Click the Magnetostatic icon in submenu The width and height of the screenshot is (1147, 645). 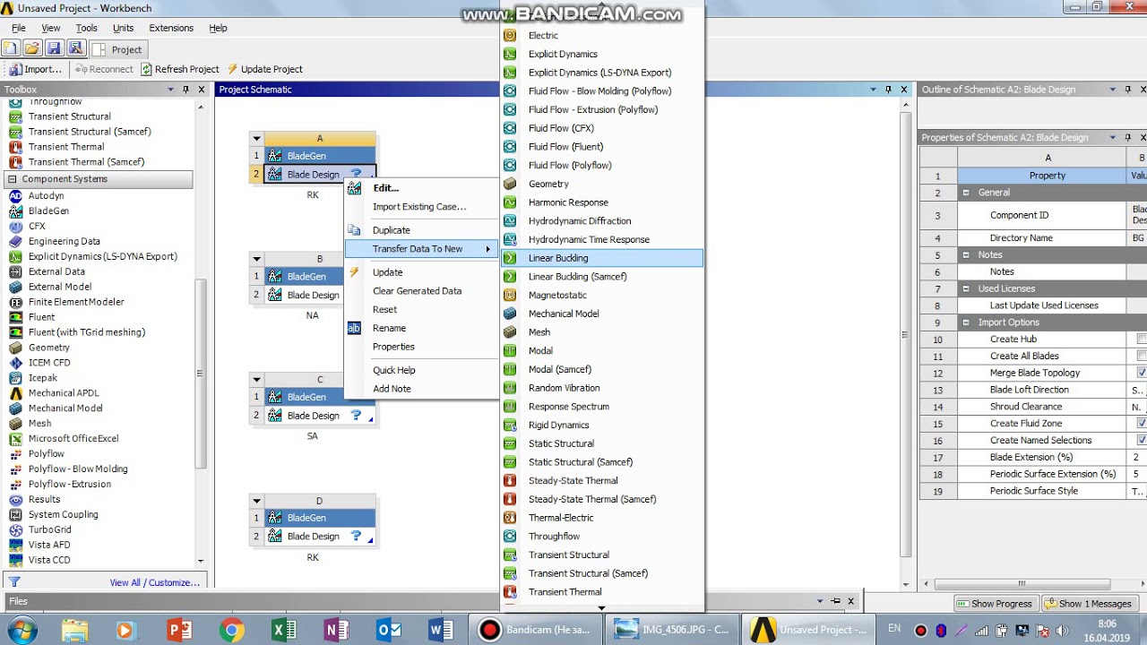click(510, 295)
